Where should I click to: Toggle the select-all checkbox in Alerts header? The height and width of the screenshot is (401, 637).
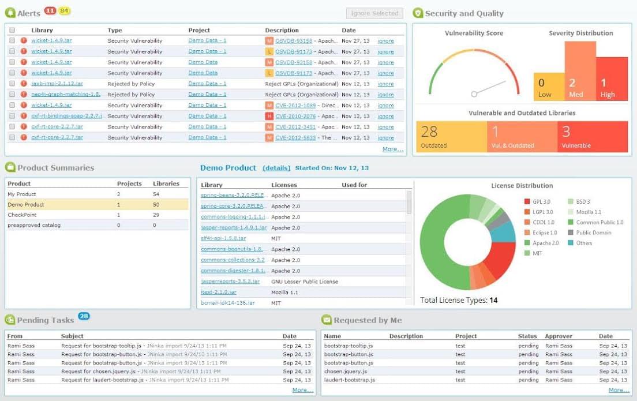click(x=12, y=30)
